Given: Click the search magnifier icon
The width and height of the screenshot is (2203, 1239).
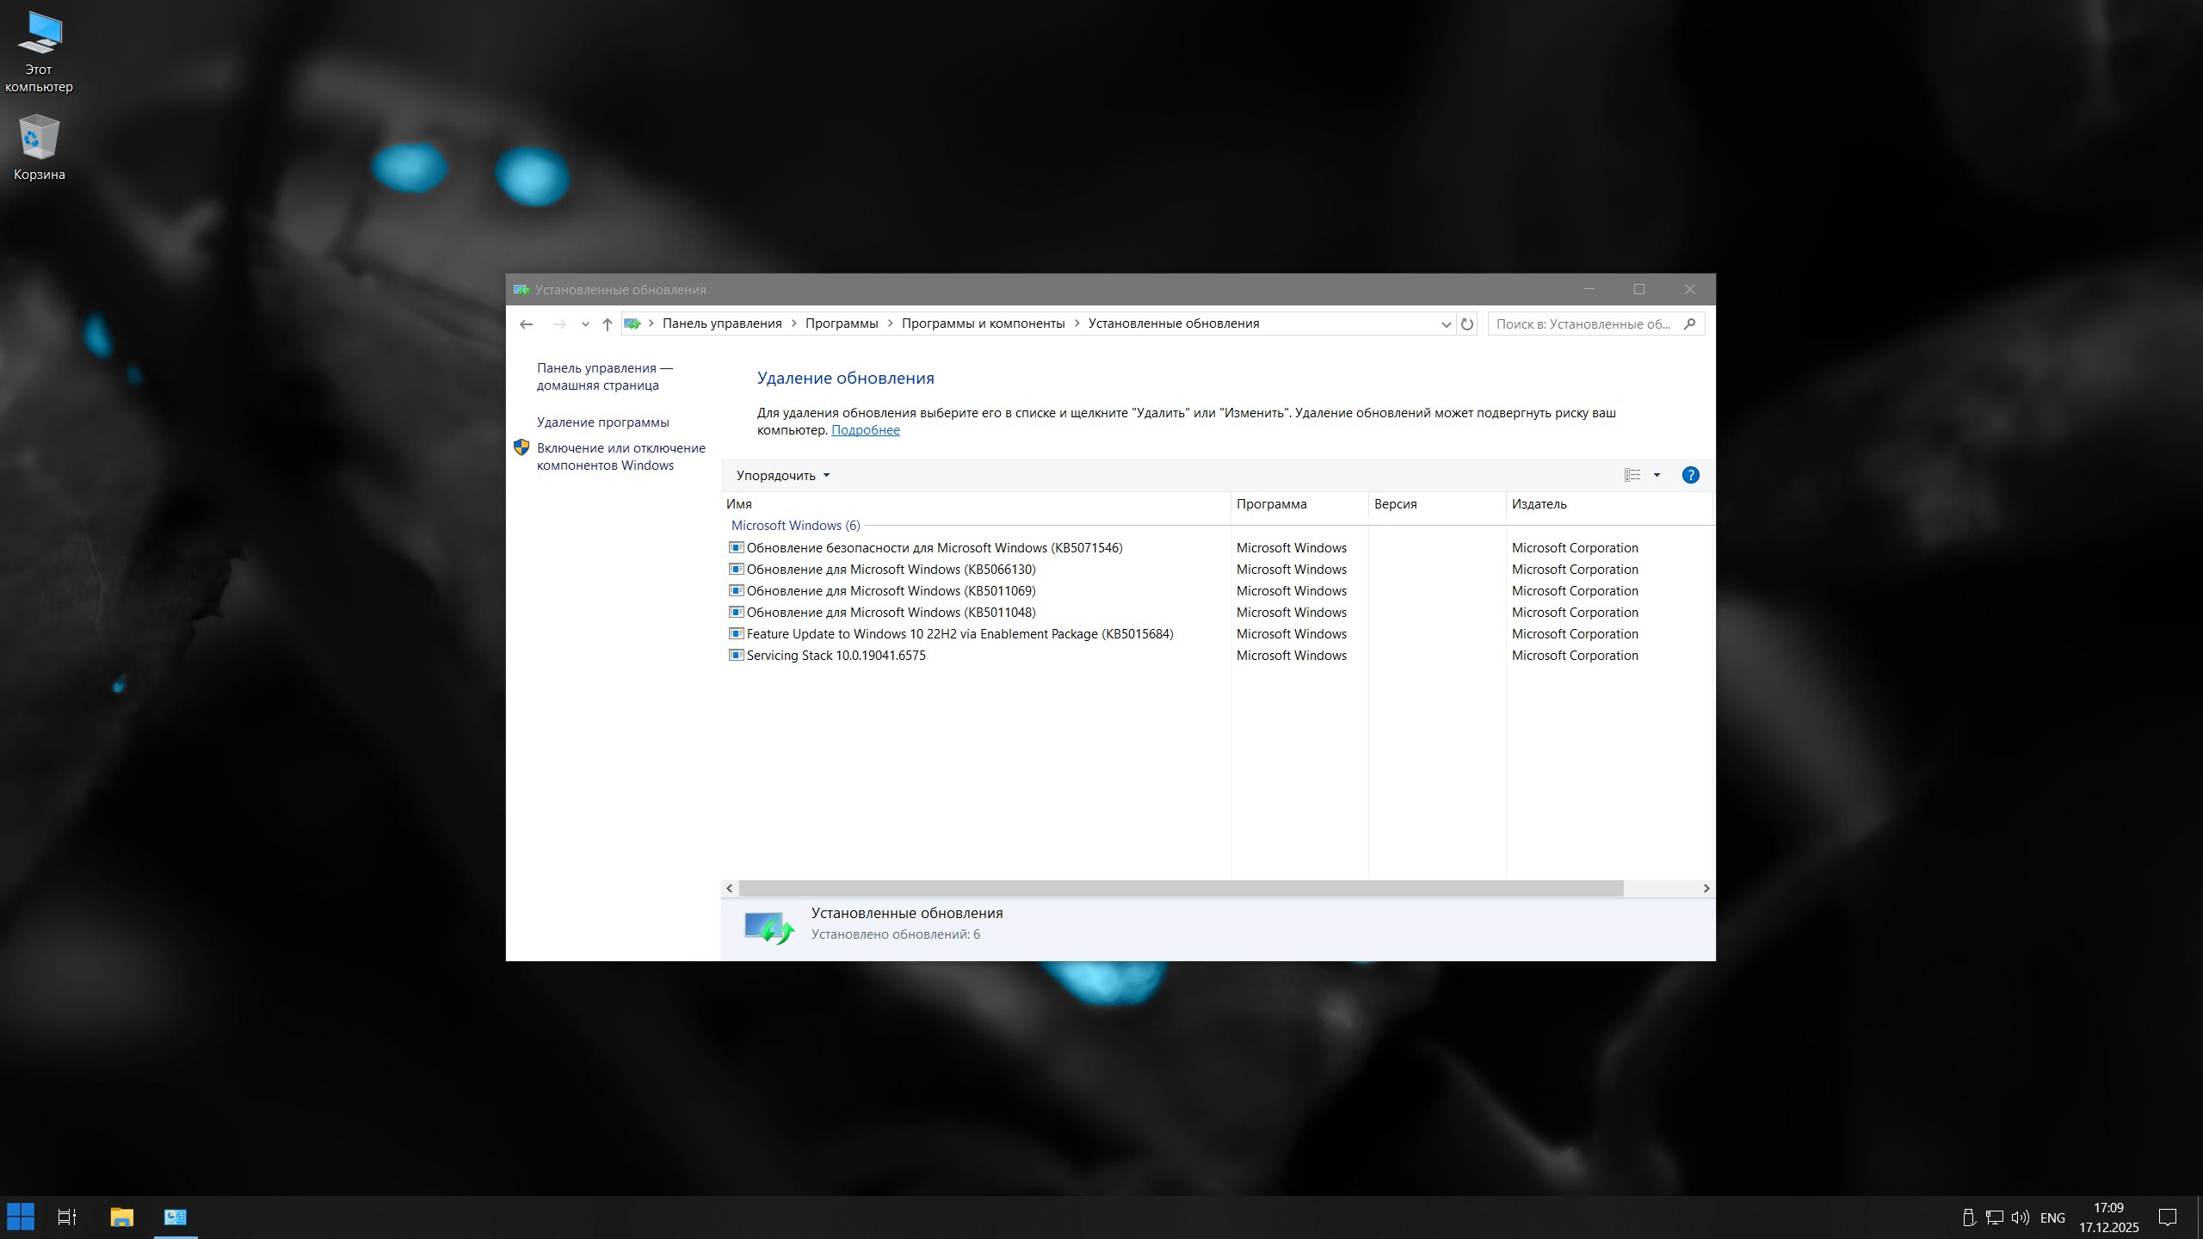Looking at the screenshot, I should click(1689, 324).
